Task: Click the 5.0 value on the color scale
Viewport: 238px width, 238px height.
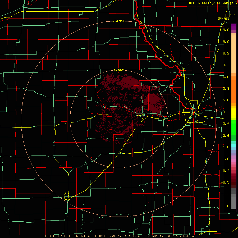Action: (x=226, y=100)
